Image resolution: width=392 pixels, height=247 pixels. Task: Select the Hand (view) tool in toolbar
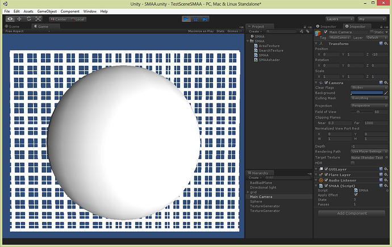coord(10,19)
